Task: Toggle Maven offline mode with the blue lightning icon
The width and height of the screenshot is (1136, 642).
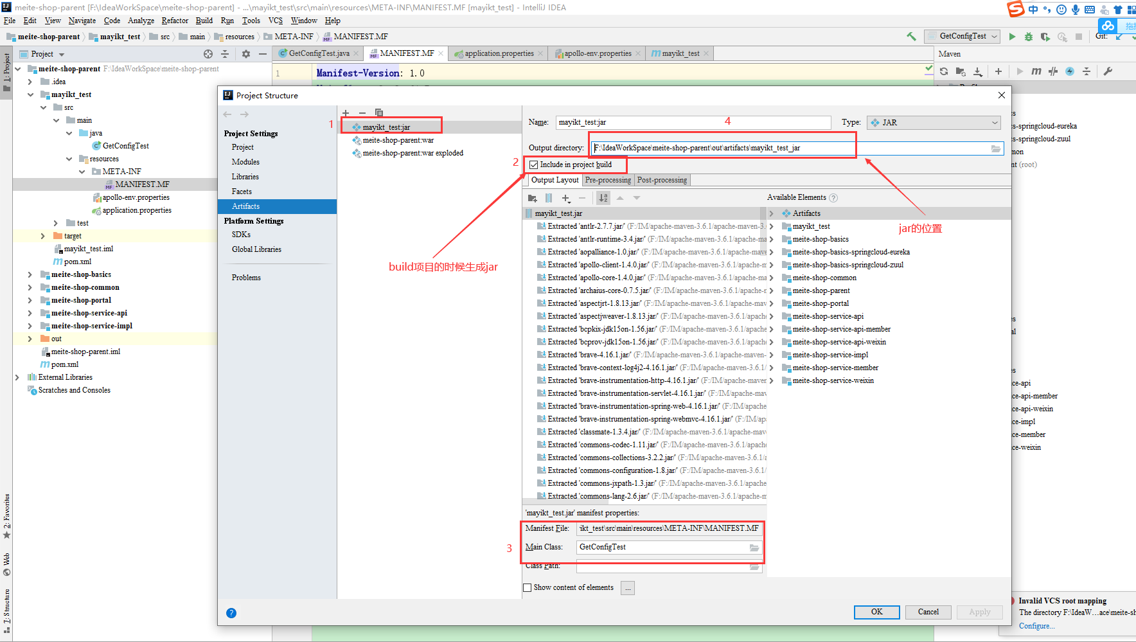Action: tap(1070, 71)
